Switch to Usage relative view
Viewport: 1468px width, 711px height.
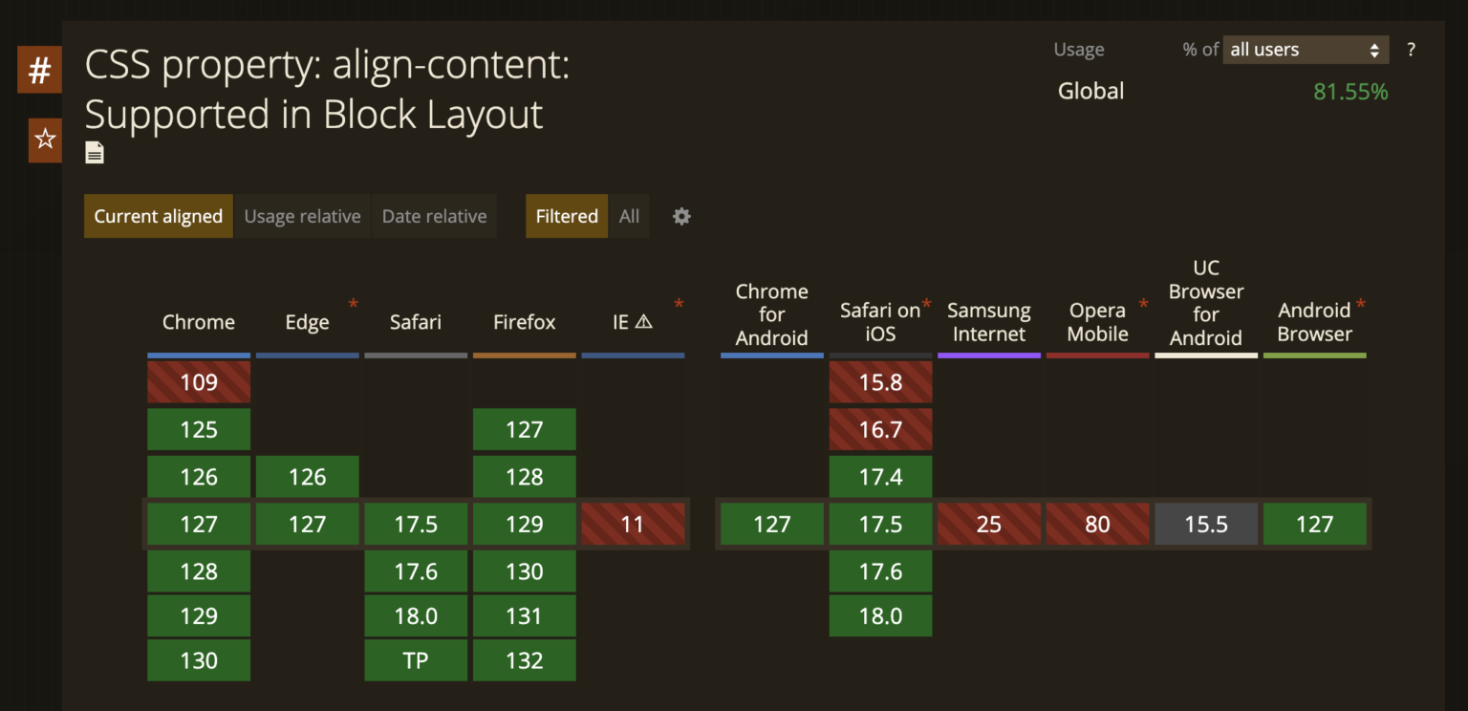(302, 216)
